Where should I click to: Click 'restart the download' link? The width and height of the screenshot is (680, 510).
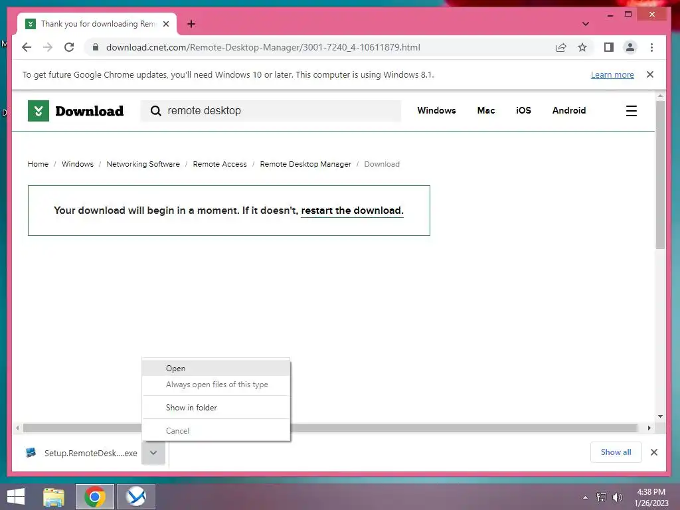pos(352,211)
